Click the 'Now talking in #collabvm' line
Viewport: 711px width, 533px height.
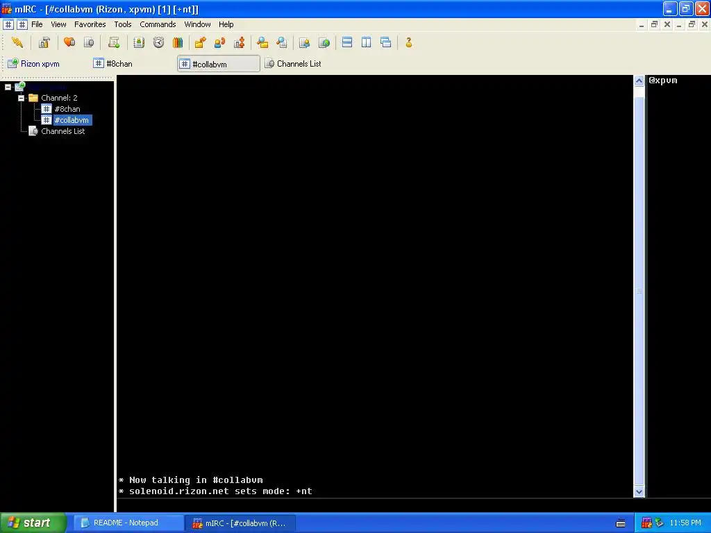pyautogui.click(x=191, y=480)
